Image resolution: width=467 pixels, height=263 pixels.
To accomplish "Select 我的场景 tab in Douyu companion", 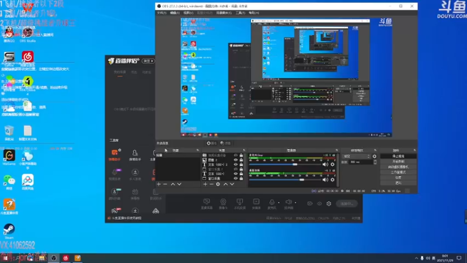I will 120,72.
